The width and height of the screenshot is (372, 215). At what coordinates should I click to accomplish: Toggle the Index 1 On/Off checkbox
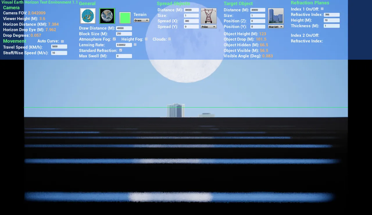[x=322, y=9]
